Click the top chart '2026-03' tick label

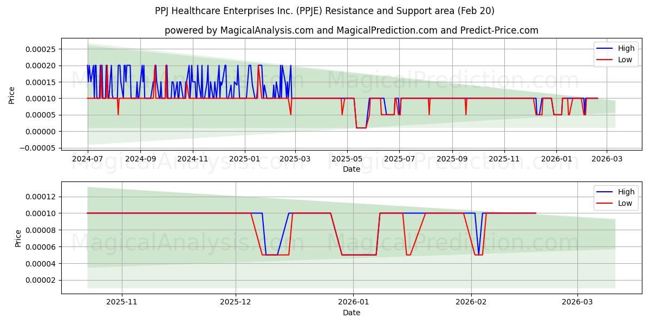(606, 159)
